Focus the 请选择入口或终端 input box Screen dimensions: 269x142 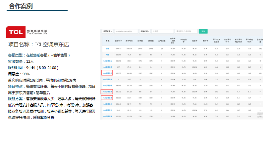point(186,31)
